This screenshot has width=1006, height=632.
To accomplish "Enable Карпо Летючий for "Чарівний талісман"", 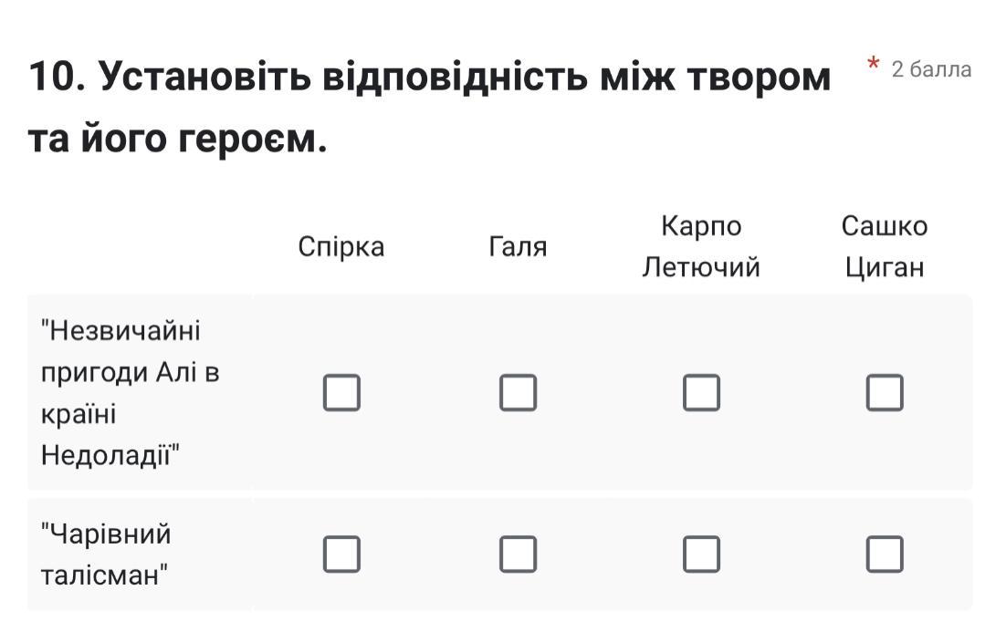I will [x=701, y=554].
